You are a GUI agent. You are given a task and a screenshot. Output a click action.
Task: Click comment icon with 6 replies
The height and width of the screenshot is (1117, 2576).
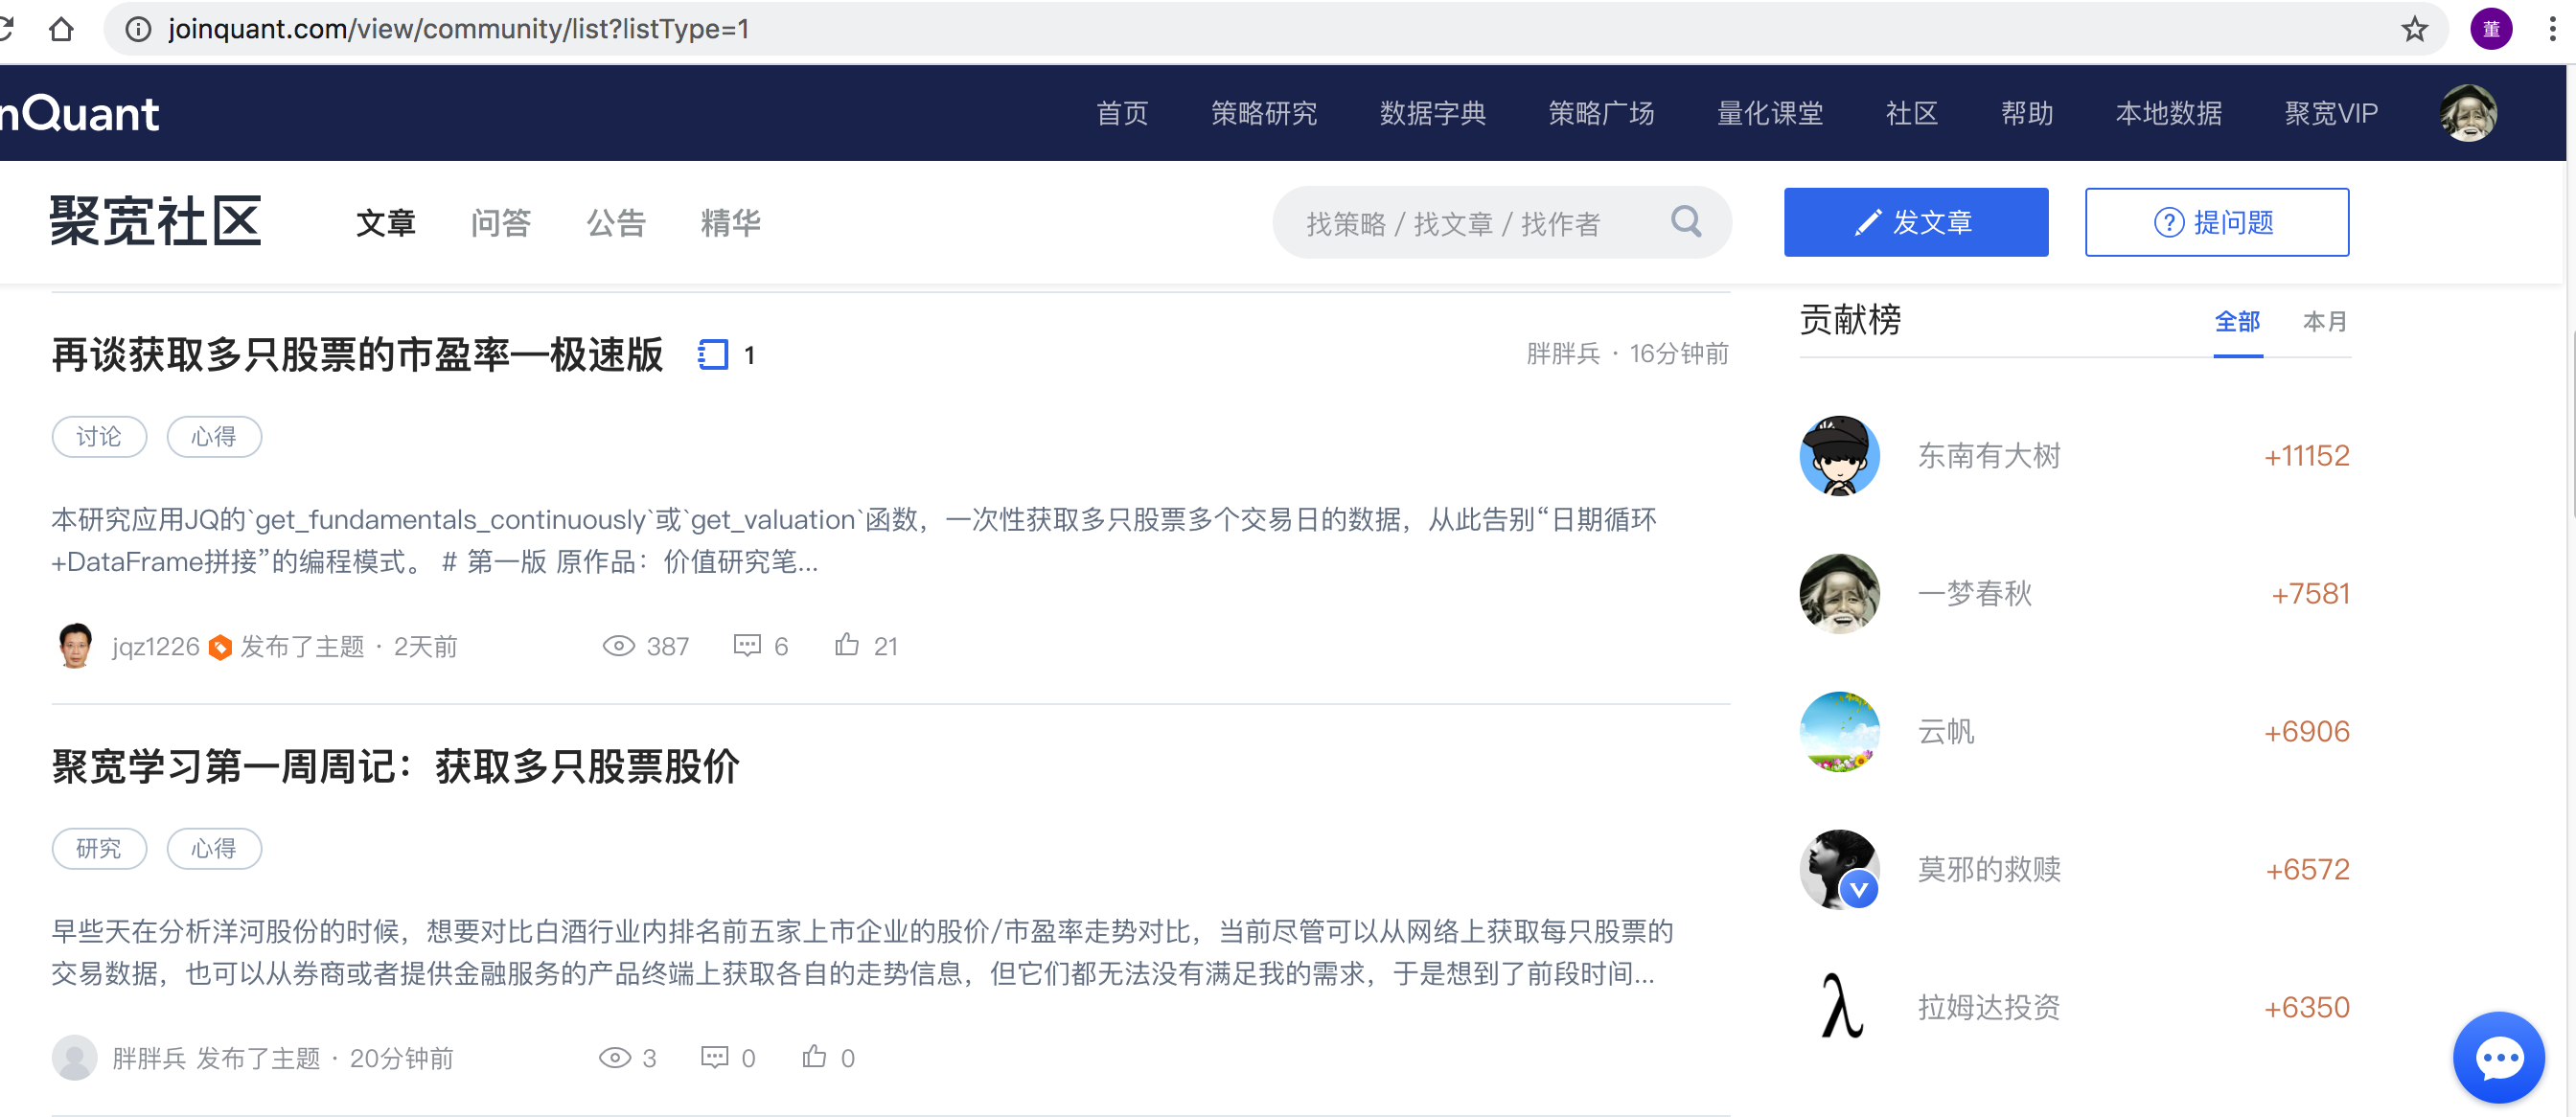(x=746, y=645)
